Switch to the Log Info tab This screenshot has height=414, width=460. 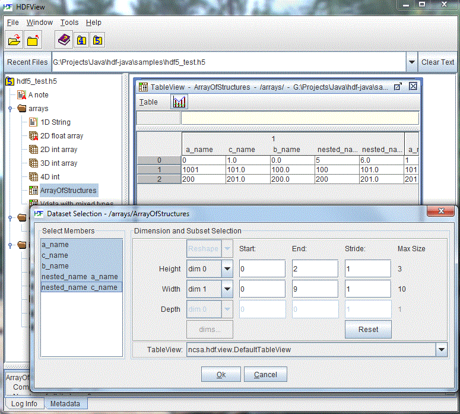pyautogui.click(x=24, y=404)
